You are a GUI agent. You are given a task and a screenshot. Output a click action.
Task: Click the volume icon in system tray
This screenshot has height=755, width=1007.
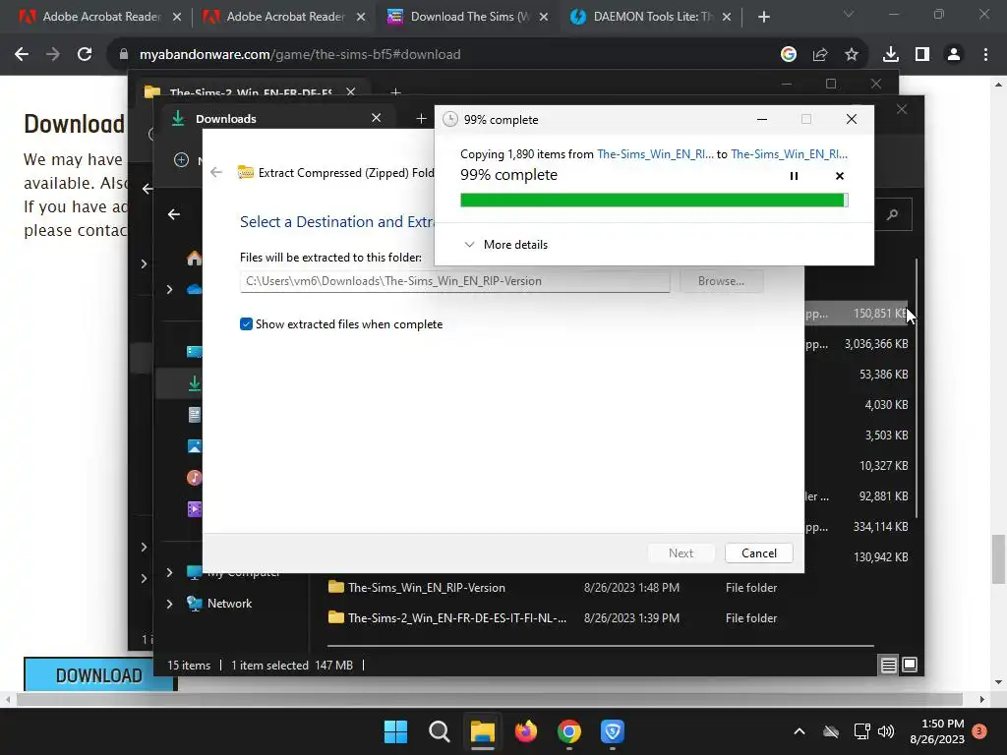886,731
